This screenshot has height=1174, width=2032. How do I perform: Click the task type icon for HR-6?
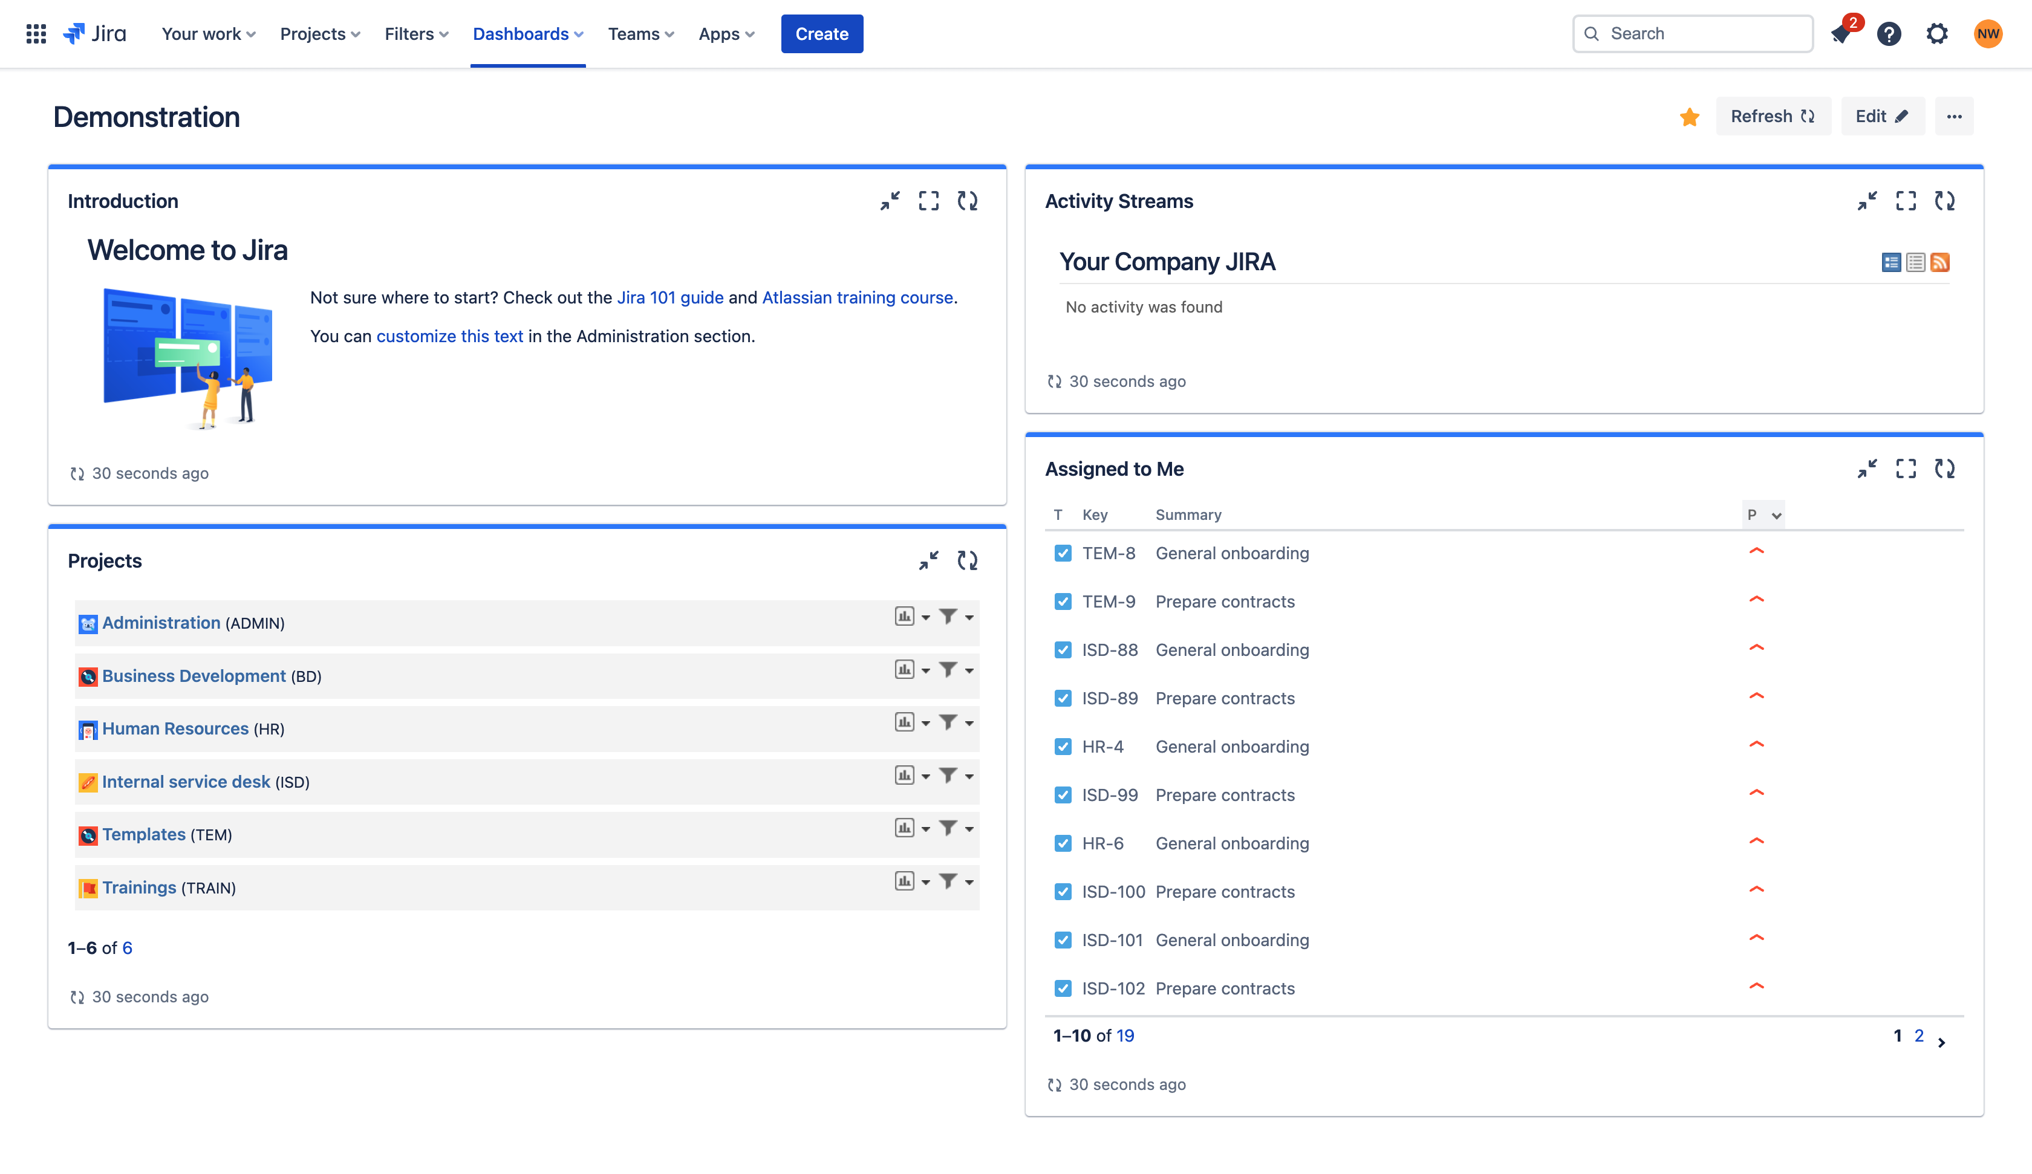[1063, 843]
